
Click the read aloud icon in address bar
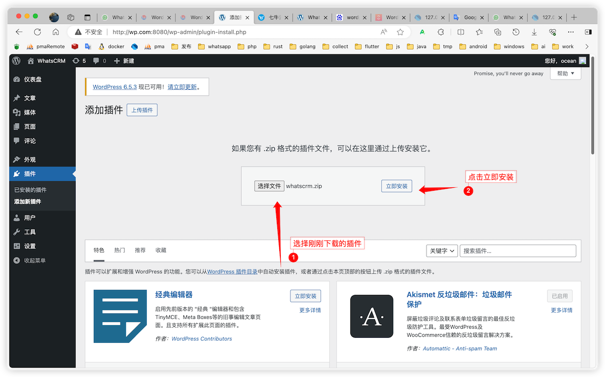click(x=384, y=32)
